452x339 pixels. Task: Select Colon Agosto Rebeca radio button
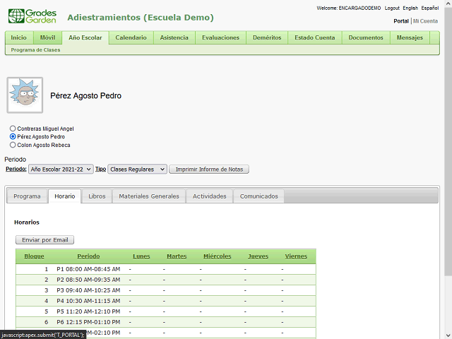[13, 145]
